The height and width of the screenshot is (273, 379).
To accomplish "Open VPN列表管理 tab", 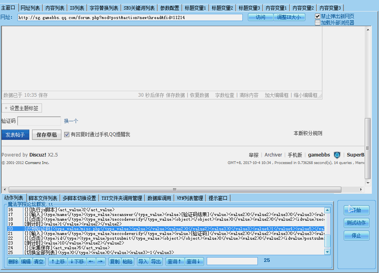I will click(x=190, y=198).
